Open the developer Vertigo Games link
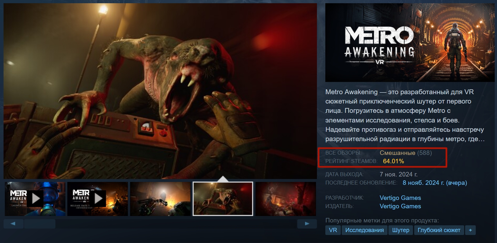Screen dimensions: 497x243 (x=400, y=198)
